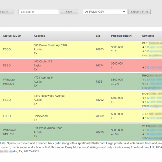This screenshot has width=162, height=162.
Task: Sort by the Zip column header
Action: coord(98,36)
